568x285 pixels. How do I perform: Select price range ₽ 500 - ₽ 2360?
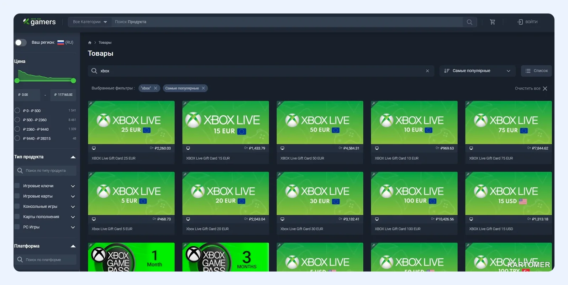coord(17,120)
